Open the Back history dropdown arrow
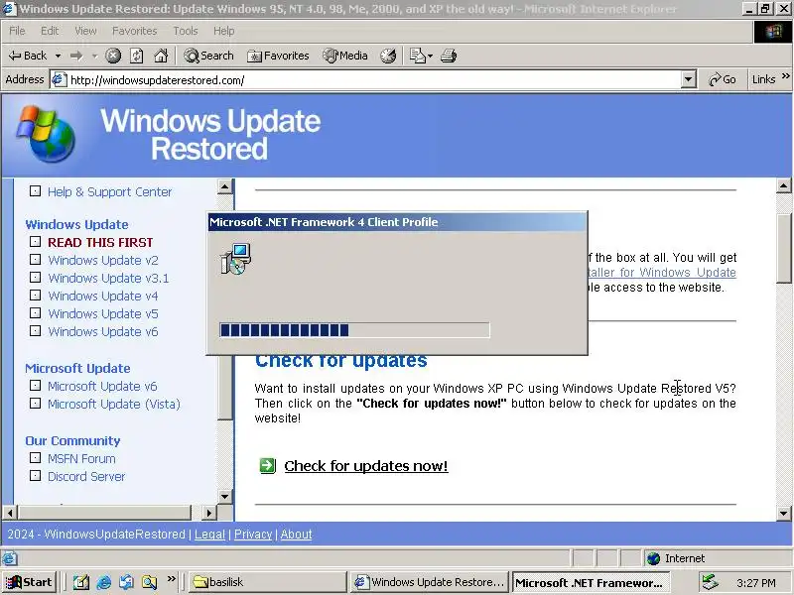Screen dimensions: 794x595 click(59, 56)
